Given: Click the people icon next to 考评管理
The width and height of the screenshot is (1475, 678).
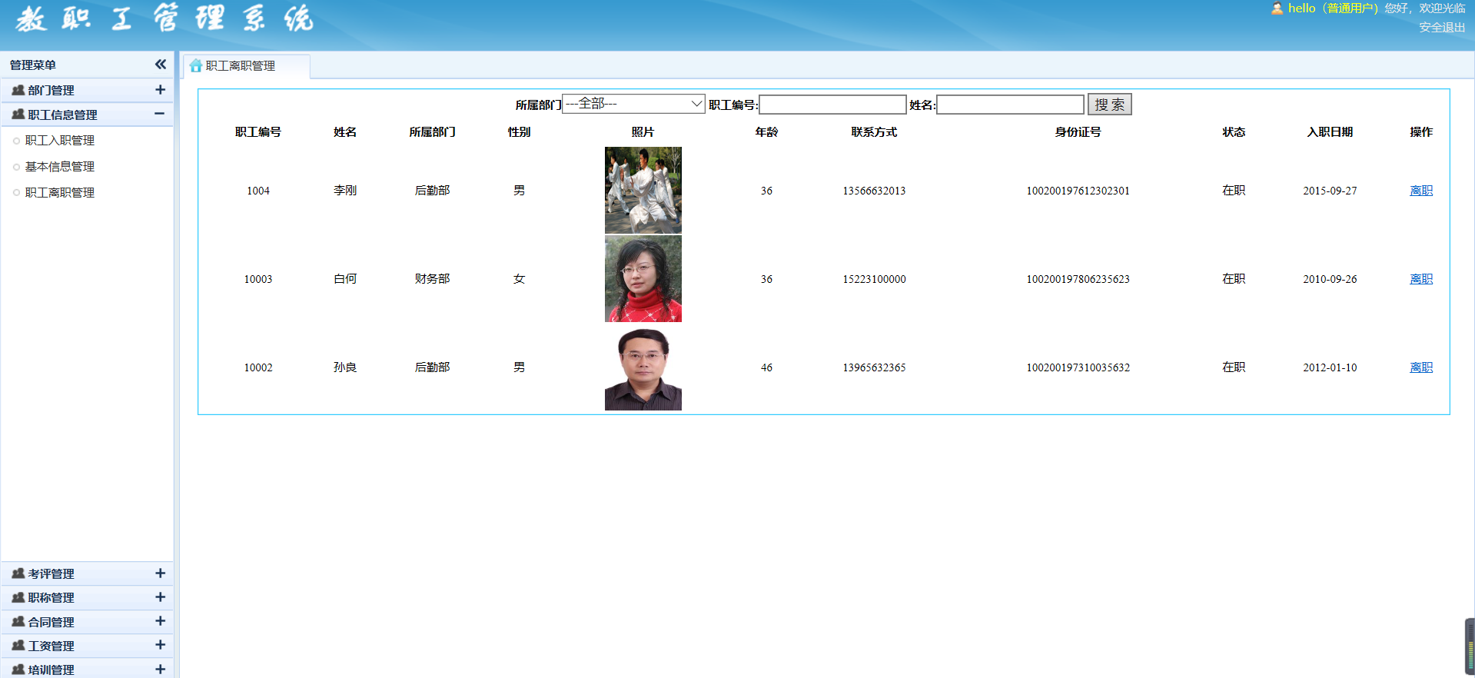Looking at the screenshot, I should pos(18,573).
